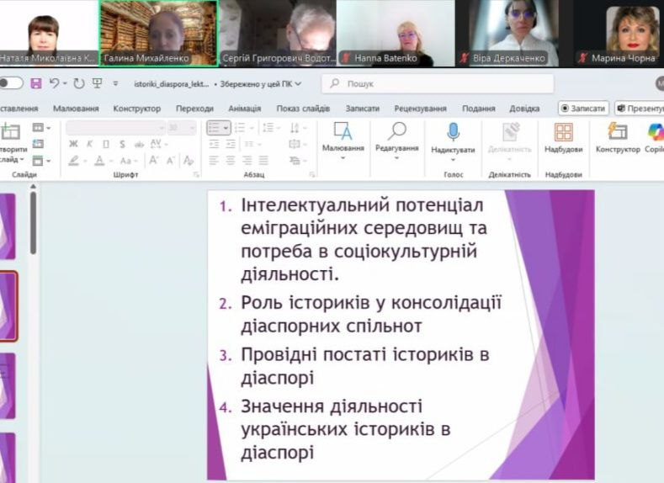This screenshot has width=664, height=483.
Task: Click the Editing (Редагування) magnifier icon
Action: [396, 131]
